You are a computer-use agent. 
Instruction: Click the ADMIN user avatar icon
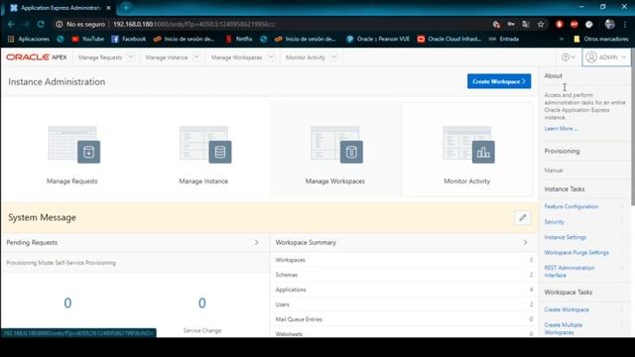click(591, 58)
